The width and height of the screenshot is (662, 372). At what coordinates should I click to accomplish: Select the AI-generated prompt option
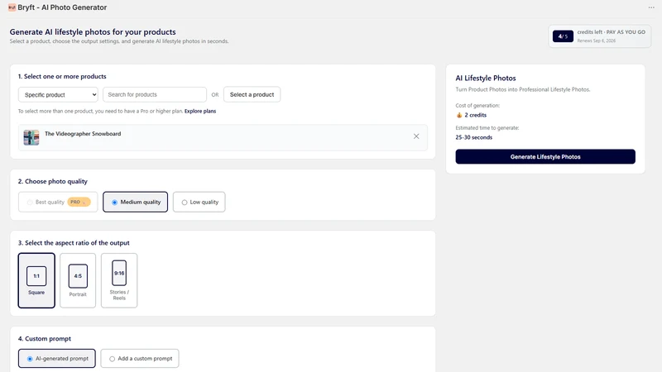coord(56,359)
